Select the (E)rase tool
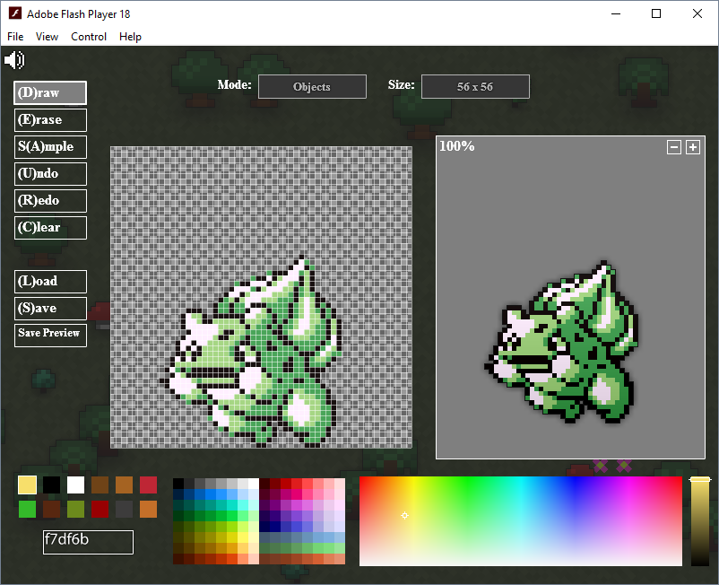 [50, 120]
